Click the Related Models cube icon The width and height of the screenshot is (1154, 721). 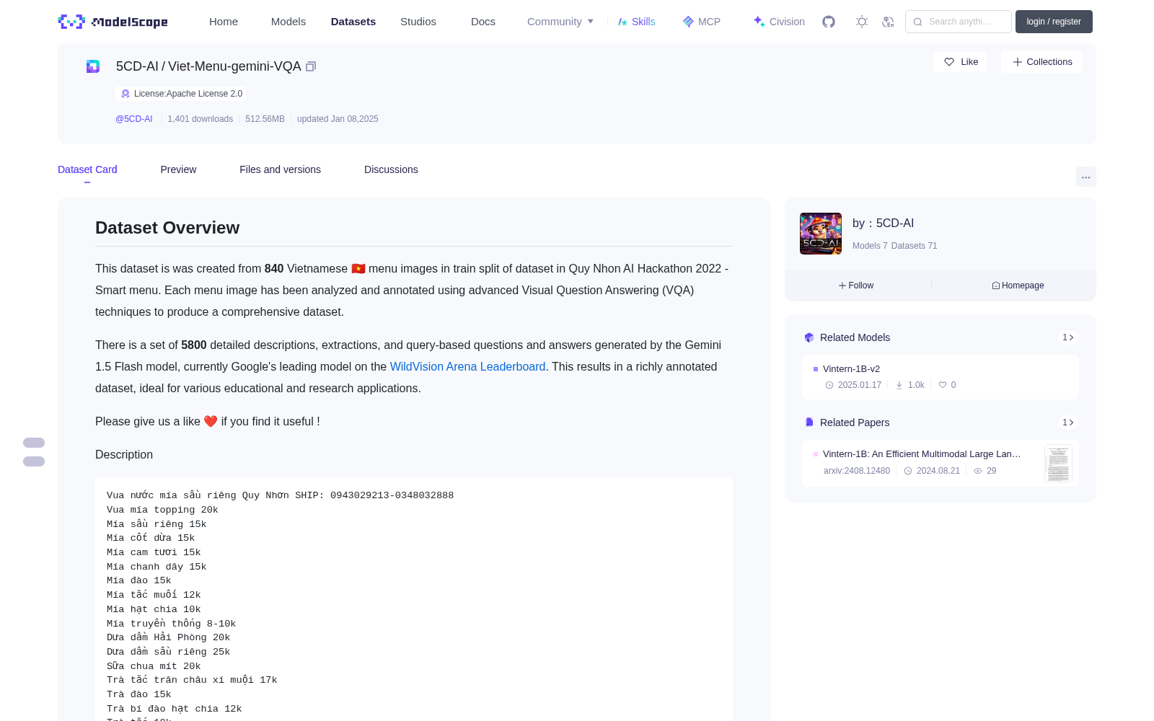point(809,337)
